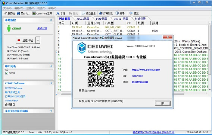Sort by the 时间 column header
Image resolution: width=212 pixels, height=135 pixels.
click(78, 23)
